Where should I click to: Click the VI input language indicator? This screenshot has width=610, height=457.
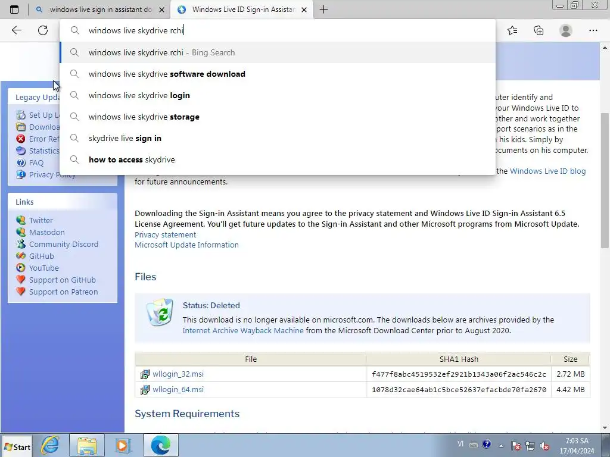click(460, 444)
